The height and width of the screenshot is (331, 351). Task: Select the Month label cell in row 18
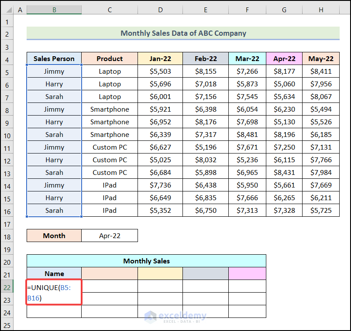pyautogui.click(x=54, y=235)
